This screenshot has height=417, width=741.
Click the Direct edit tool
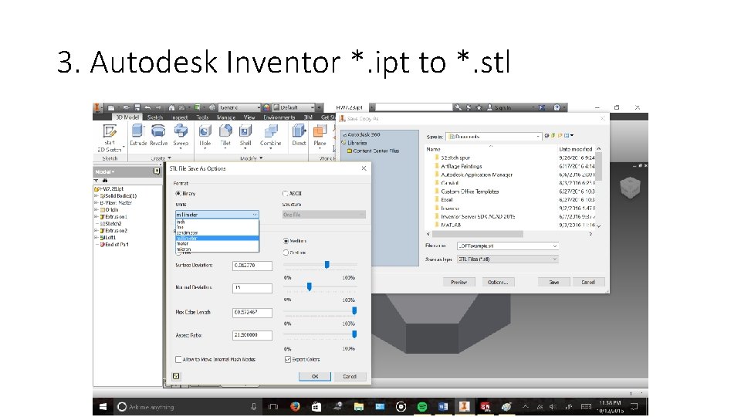(299, 135)
